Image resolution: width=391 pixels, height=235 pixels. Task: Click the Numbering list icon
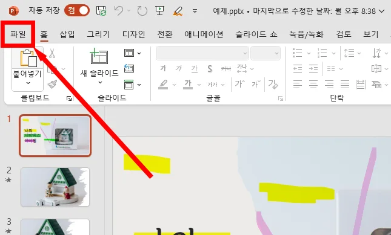pyautogui.click(x=322, y=53)
